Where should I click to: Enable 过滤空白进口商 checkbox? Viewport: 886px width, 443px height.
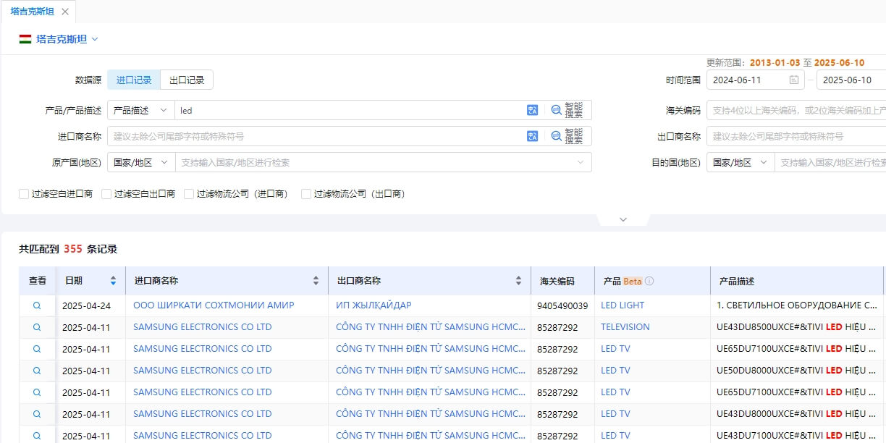tap(24, 194)
